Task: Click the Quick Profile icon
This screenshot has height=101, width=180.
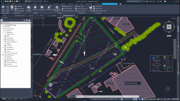Action: click(x=91, y=9)
